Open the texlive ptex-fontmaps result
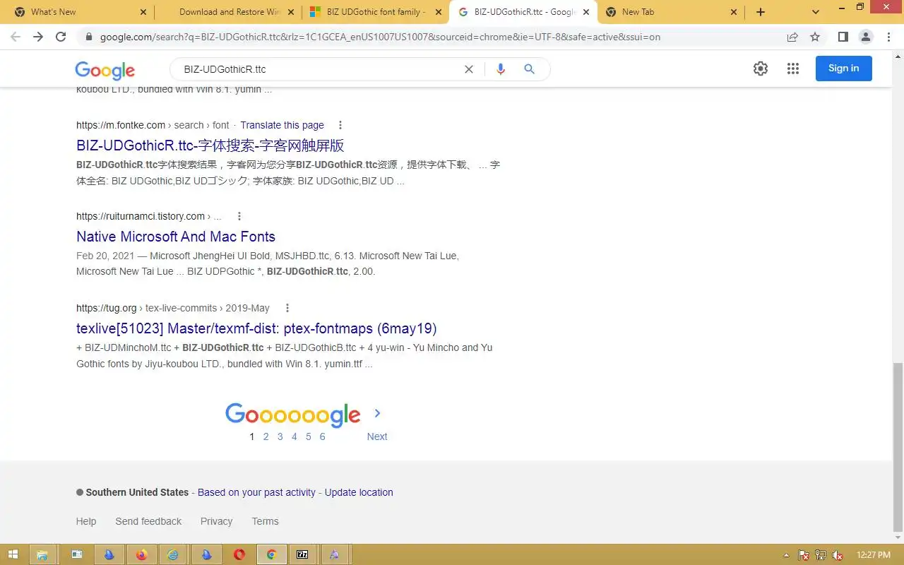This screenshot has height=565, width=904. [x=256, y=328]
